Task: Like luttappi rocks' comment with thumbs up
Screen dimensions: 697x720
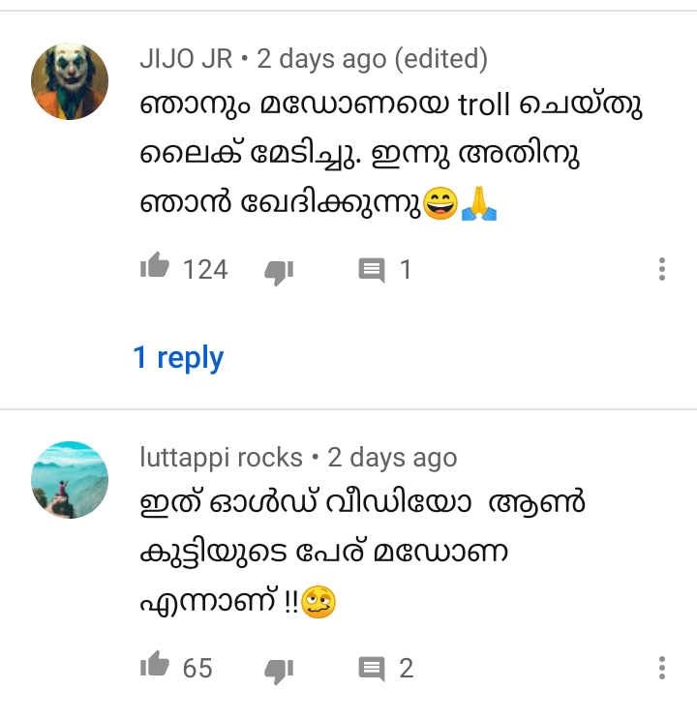Action: pyautogui.click(x=155, y=665)
